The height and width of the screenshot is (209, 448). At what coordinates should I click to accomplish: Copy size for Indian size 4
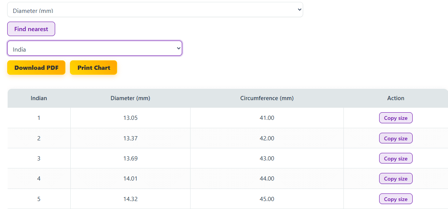click(396, 179)
